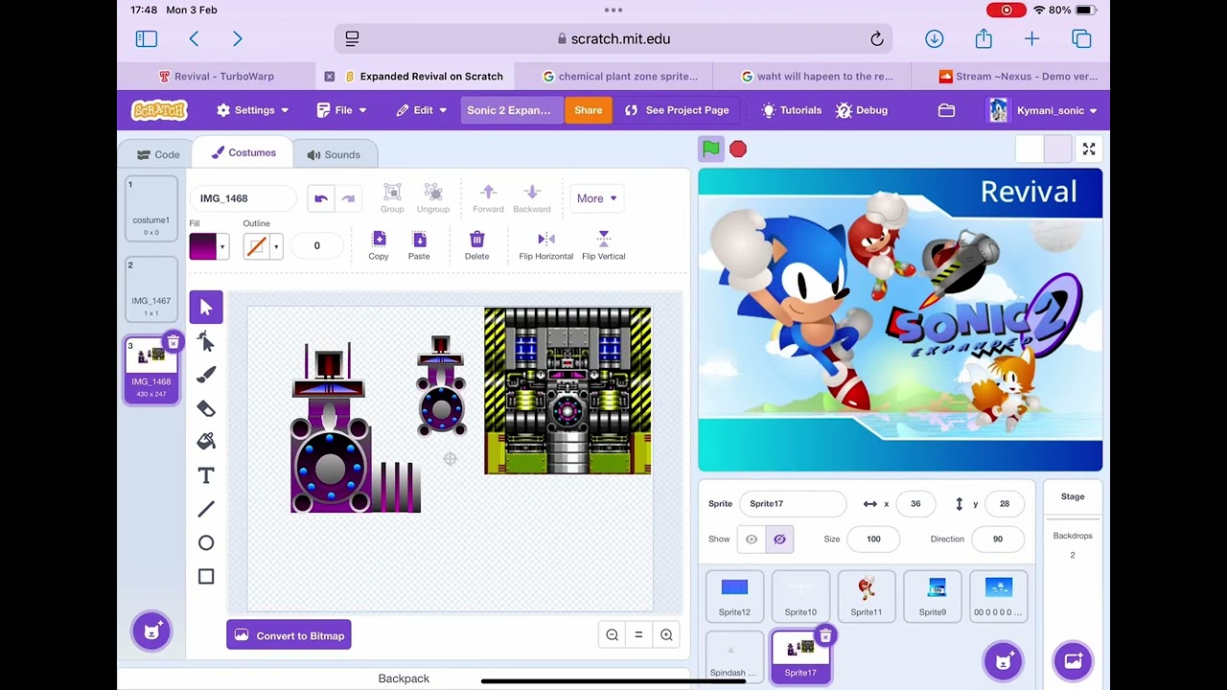Screen dimensions: 1227x690
Task: Open the Revival - TurboWarp browser tab
Action: click(x=217, y=77)
